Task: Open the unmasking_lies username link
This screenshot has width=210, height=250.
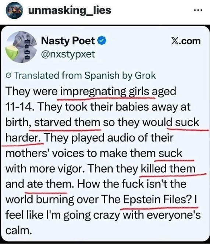Action: click(x=70, y=10)
